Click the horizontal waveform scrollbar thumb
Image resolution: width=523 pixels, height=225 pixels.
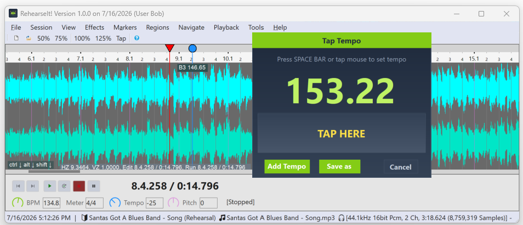tap(54, 172)
